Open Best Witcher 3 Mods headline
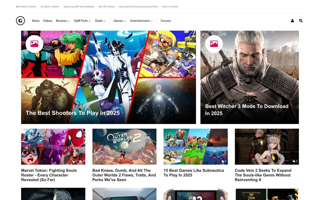Image resolution: width=320 pixels, height=200 pixels. pyautogui.click(x=247, y=110)
